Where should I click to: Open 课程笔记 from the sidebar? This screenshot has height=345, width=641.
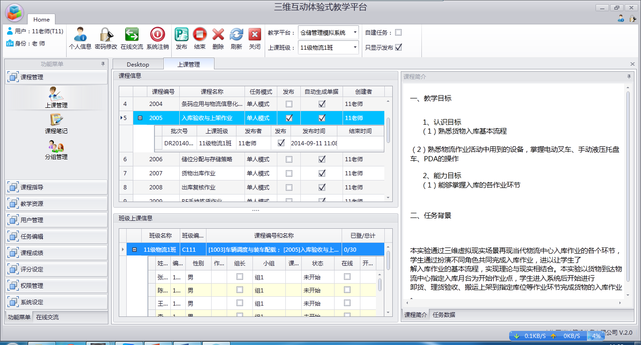click(56, 124)
